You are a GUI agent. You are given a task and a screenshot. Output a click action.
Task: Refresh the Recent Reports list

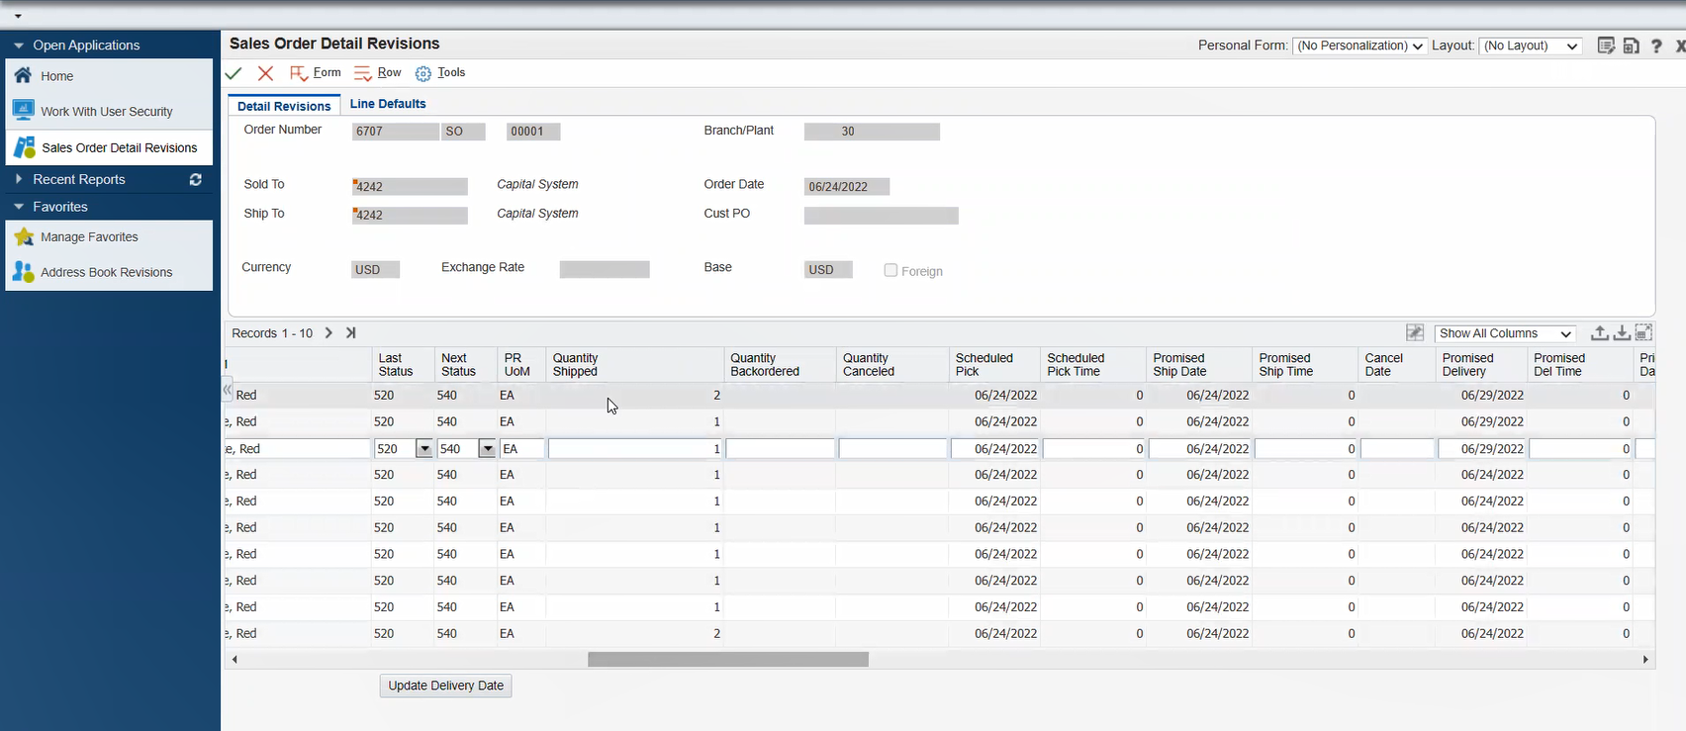(x=196, y=180)
